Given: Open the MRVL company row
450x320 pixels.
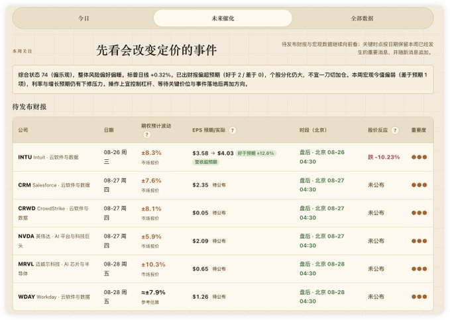Looking at the screenshot, I should click(223, 269).
